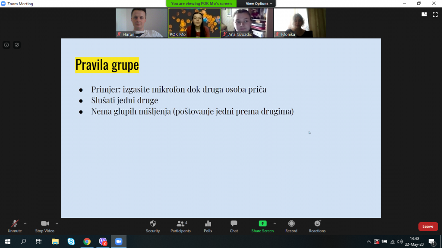
Task: Open the Reactions emoji icon
Action: click(317, 224)
